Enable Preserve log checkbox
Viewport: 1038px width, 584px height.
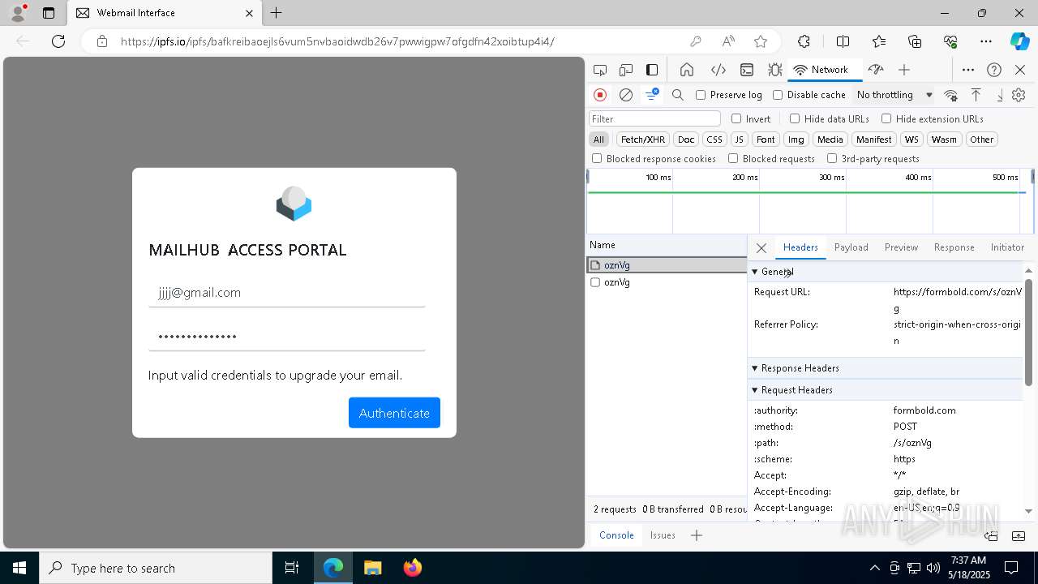click(701, 95)
